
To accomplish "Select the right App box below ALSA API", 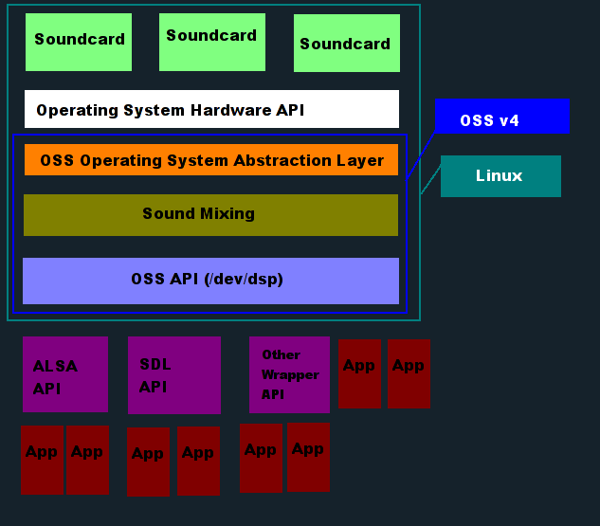I will [x=87, y=460].
